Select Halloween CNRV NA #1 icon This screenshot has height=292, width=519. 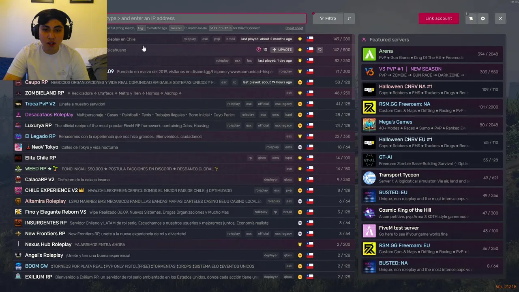[x=369, y=89]
